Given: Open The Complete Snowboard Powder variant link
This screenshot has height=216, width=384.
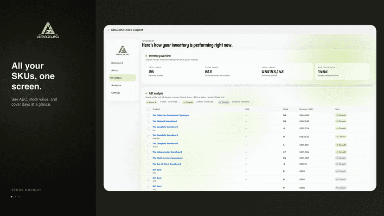Looking at the screenshot, I should click(165, 135).
